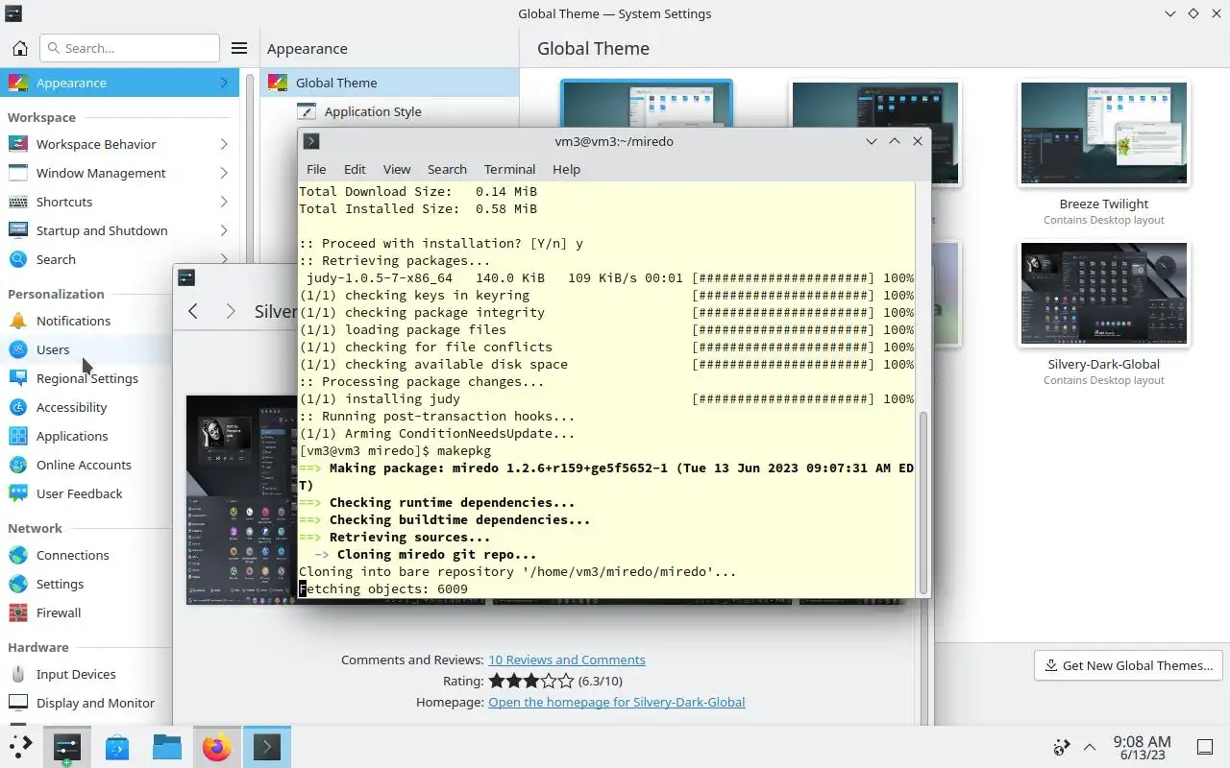Viewport: 1230px width, 768px height.
Task: Click the System Settings search field
Action: tap(130, 48)
